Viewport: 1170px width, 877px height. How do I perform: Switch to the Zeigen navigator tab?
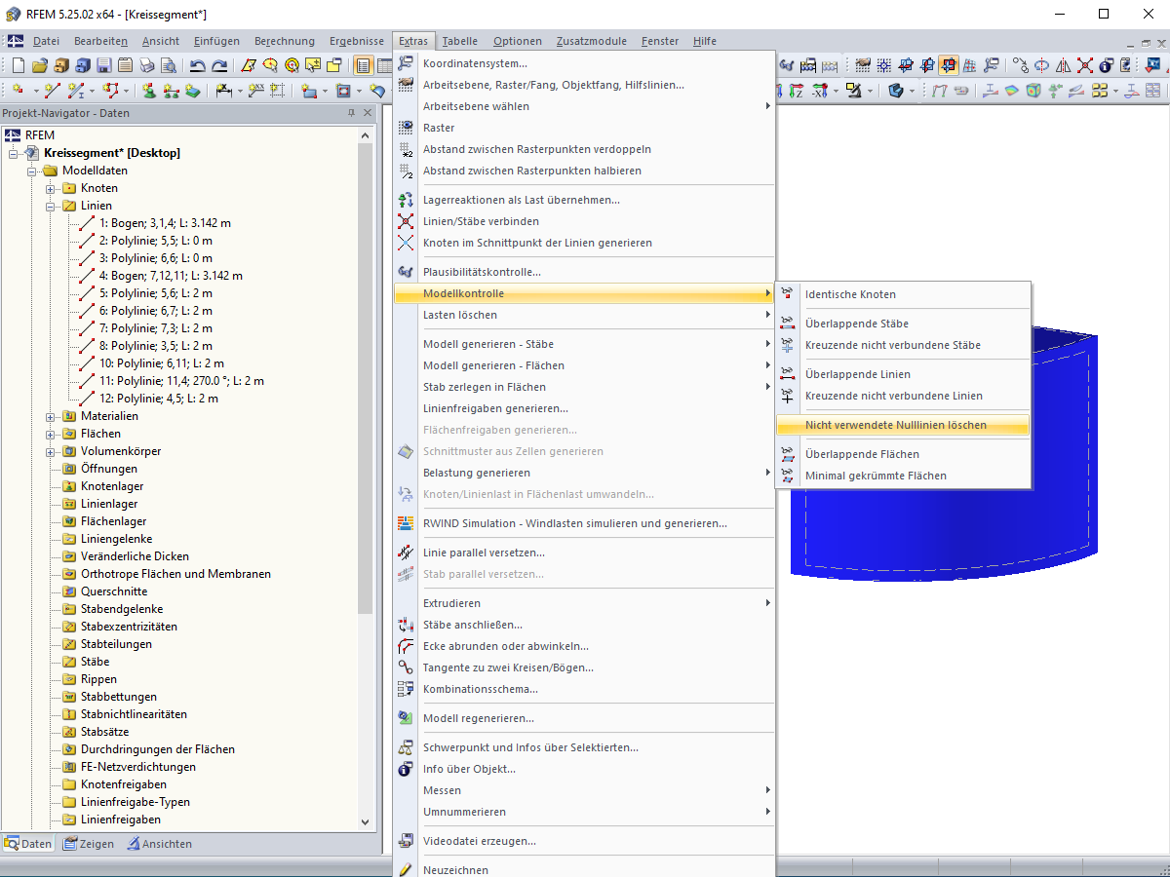coord(89,844)
